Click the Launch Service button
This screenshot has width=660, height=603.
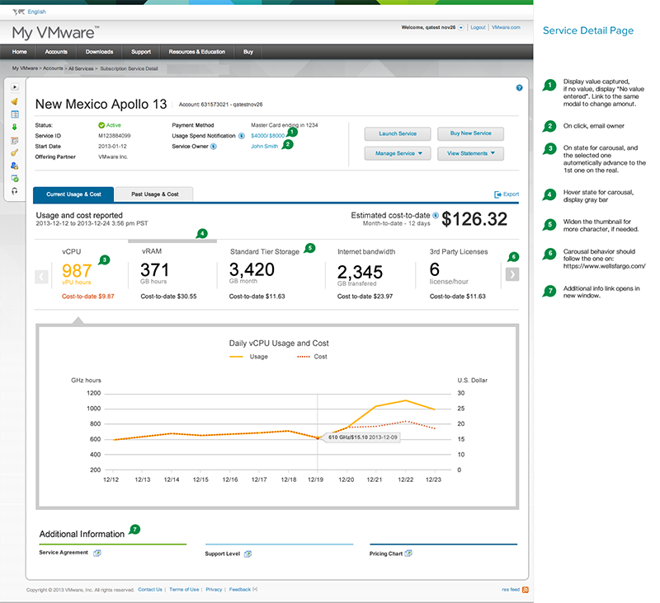coord(398,133)
